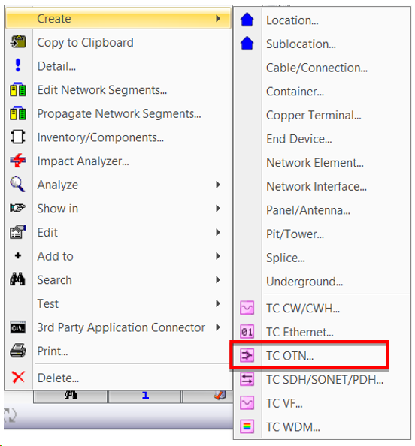Open the Add to submenu arrow
The image size is (415, 446).
pos(218,256)
